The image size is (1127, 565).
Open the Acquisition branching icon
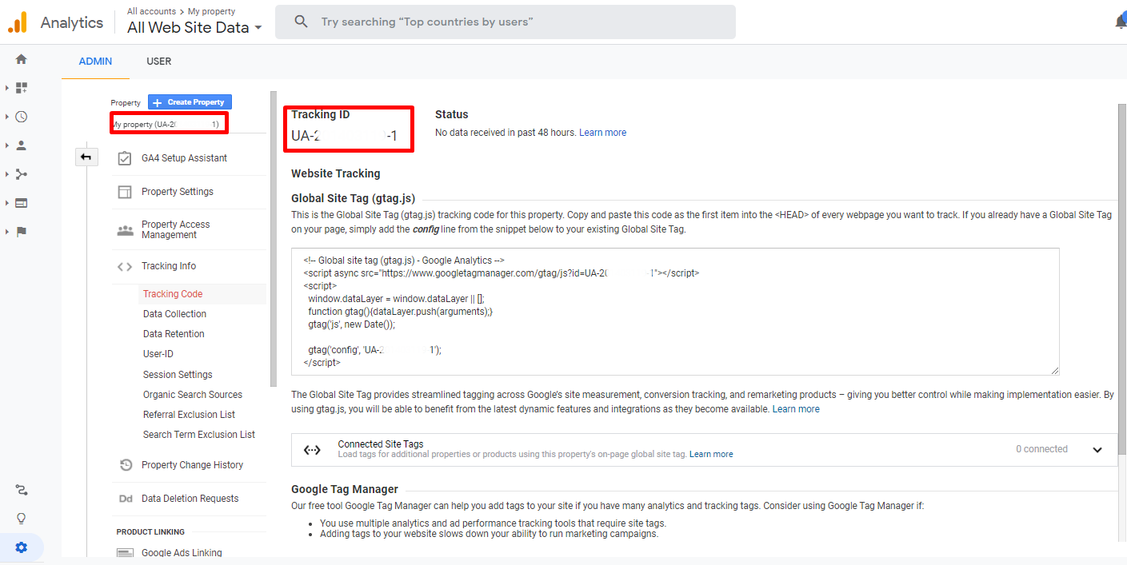pos(21,174)
